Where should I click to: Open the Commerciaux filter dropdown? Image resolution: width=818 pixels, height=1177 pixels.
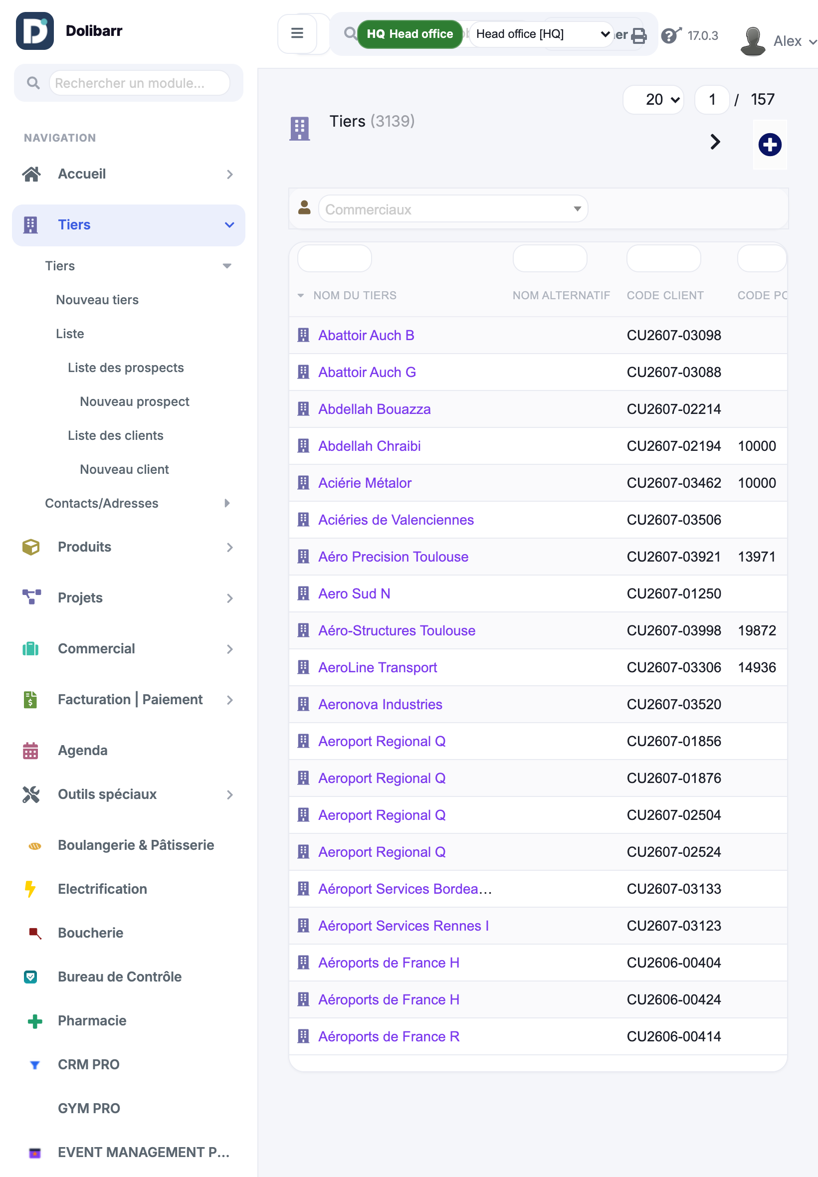coord(453,209)
